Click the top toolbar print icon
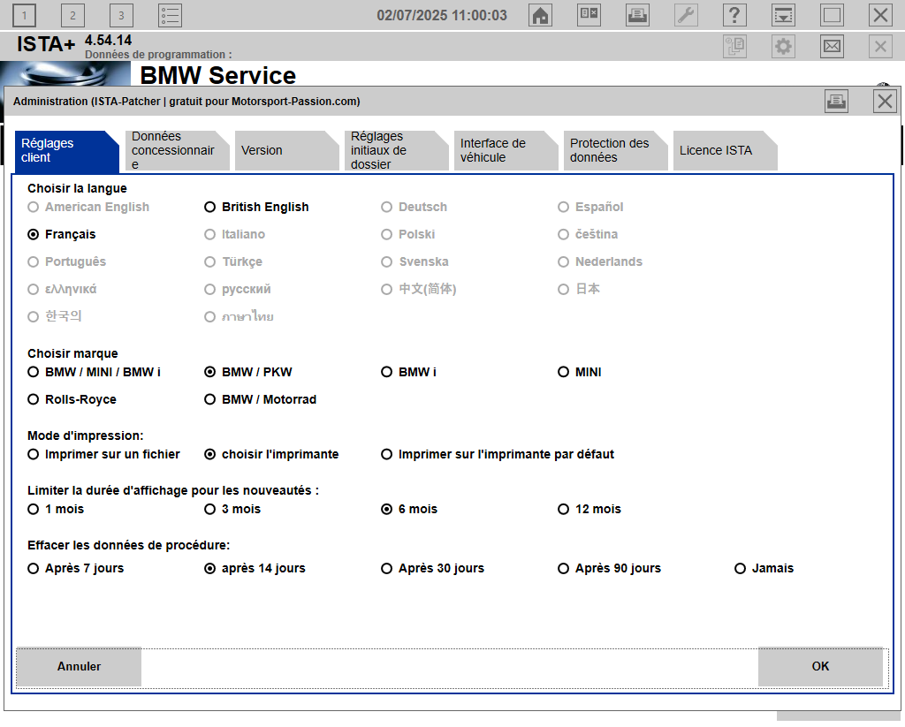Image resolution: width=905 pixels, height=727 pixels. (x=638, y=15)
